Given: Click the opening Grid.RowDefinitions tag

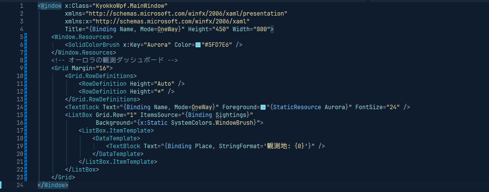Looking at the screenshot, I should [x=101, y=76].
